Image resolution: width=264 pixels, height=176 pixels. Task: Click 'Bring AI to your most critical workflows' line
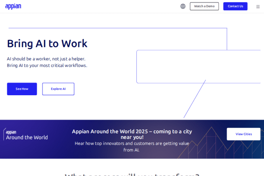coord(47,65)
